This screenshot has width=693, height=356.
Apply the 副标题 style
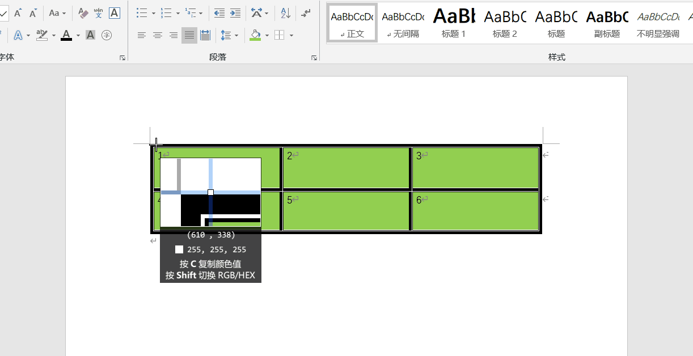click(x=607, y=23)
